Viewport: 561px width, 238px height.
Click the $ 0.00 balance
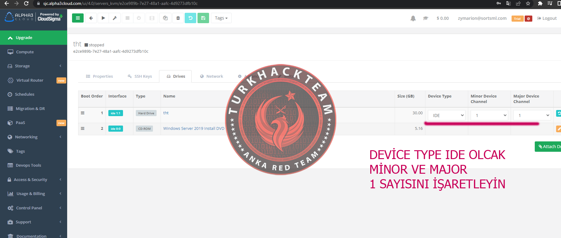[443, 18]
